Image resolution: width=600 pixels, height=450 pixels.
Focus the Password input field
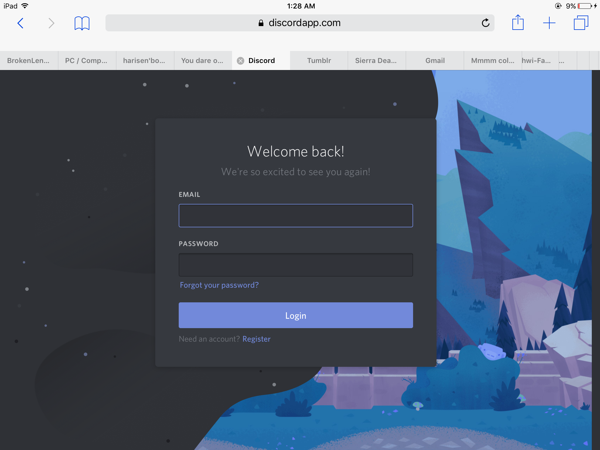tap(296, 265)
